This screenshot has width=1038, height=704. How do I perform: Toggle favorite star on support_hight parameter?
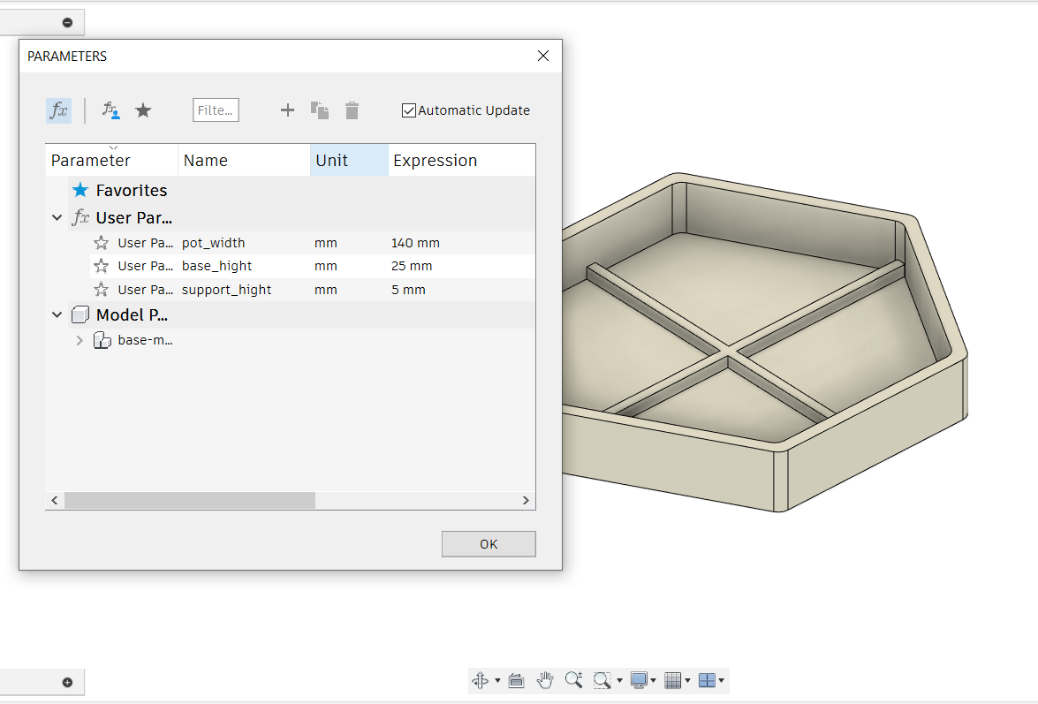[100, 289]
